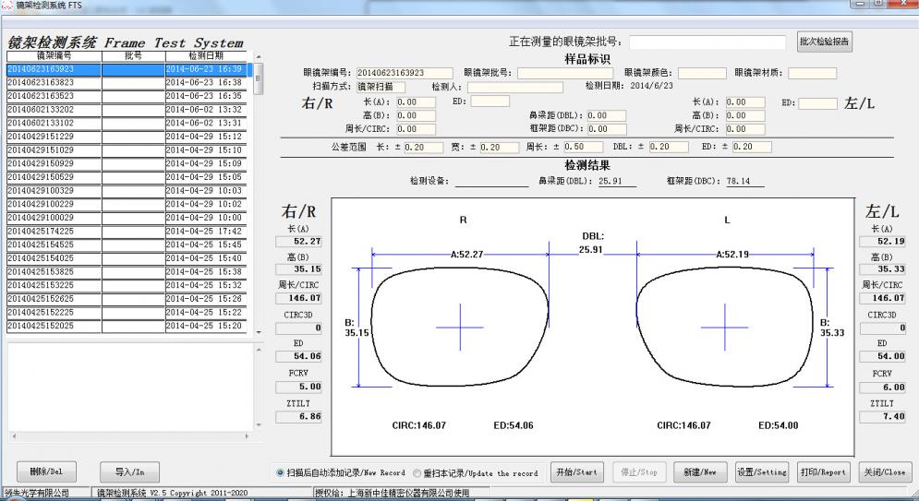Click the 宽 tolerance field

click(500, 147)
